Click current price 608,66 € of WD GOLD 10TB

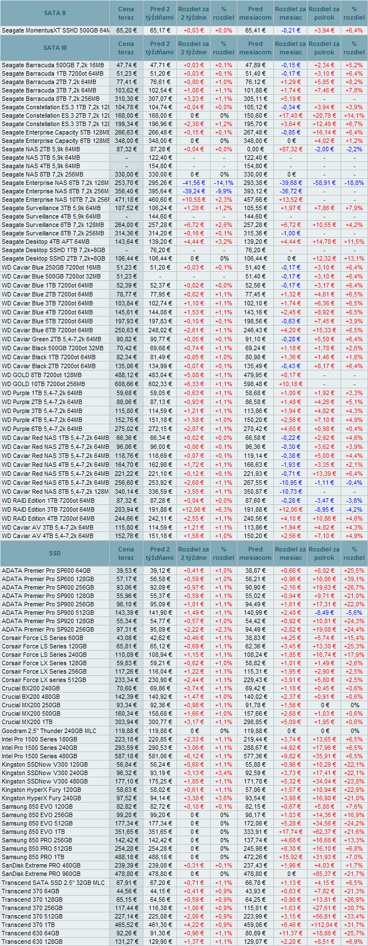(127, 384)
